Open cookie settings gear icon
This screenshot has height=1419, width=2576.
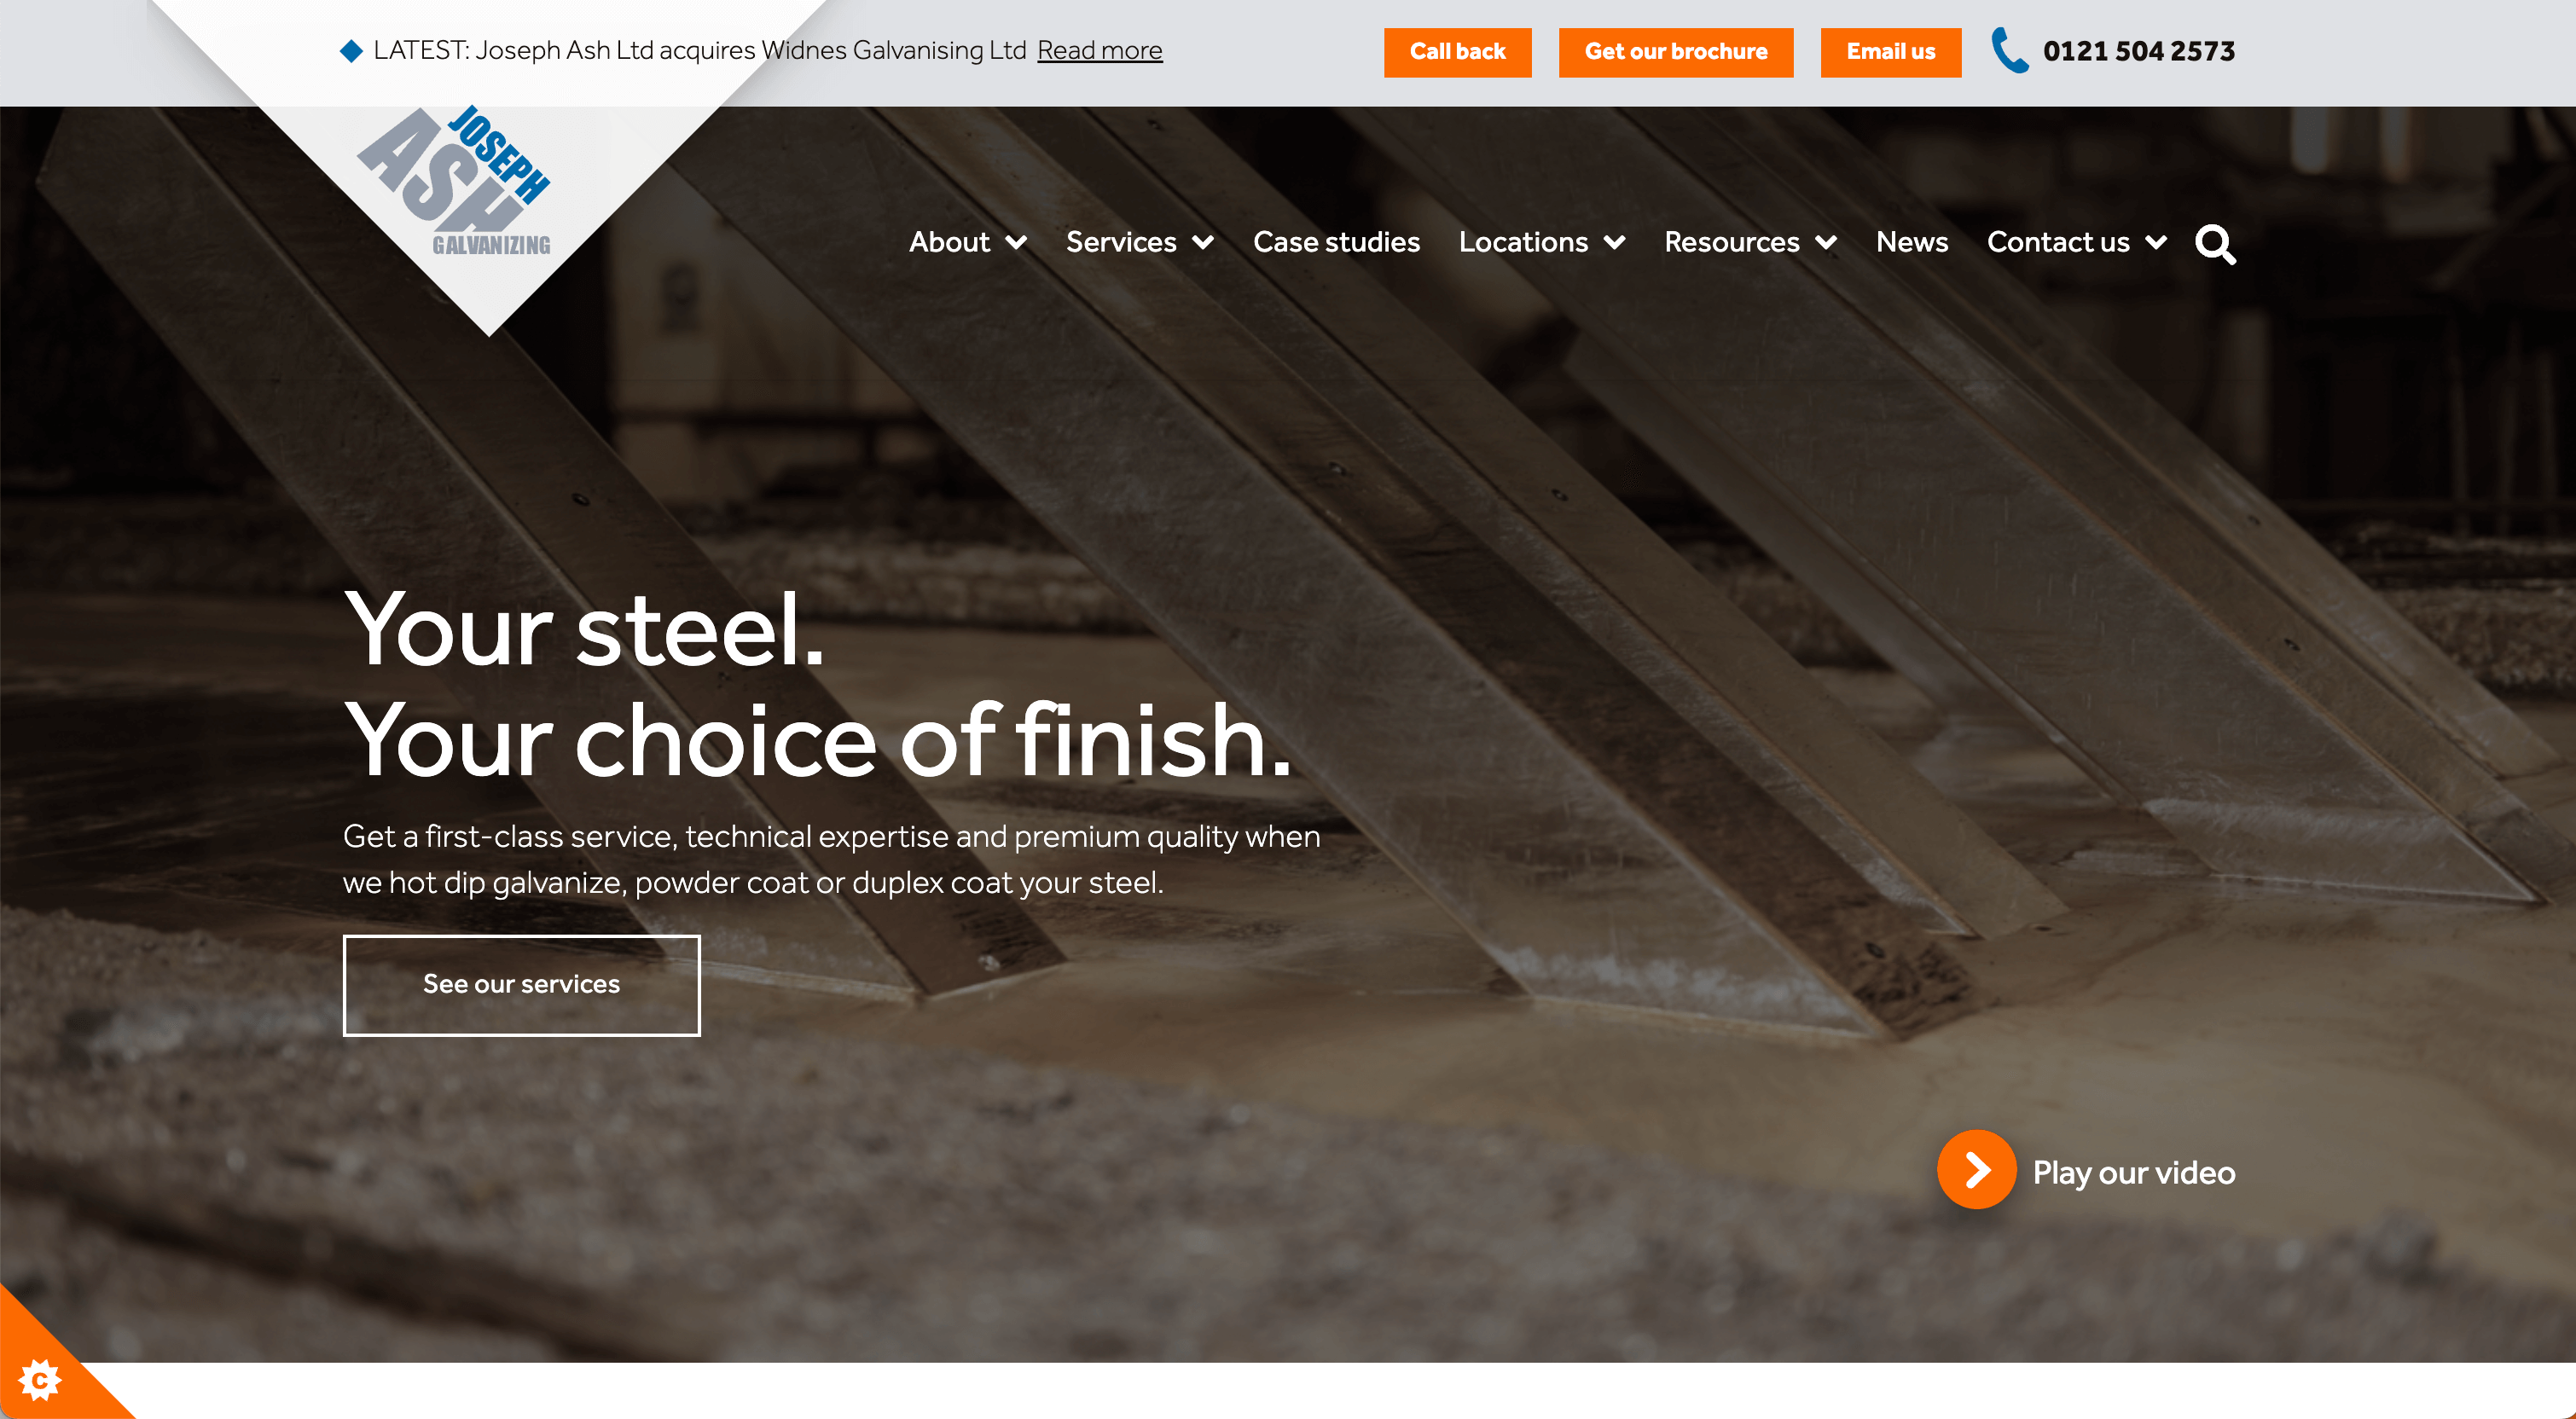click(40, 1380)
